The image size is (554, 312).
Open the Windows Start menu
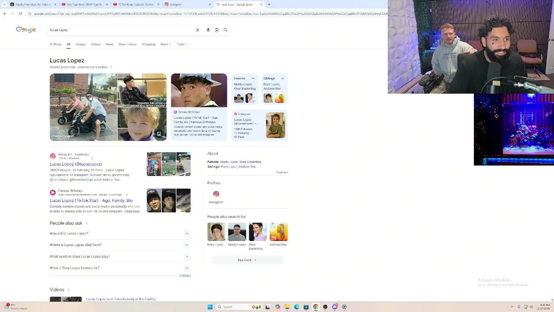[x=210, y=307]
